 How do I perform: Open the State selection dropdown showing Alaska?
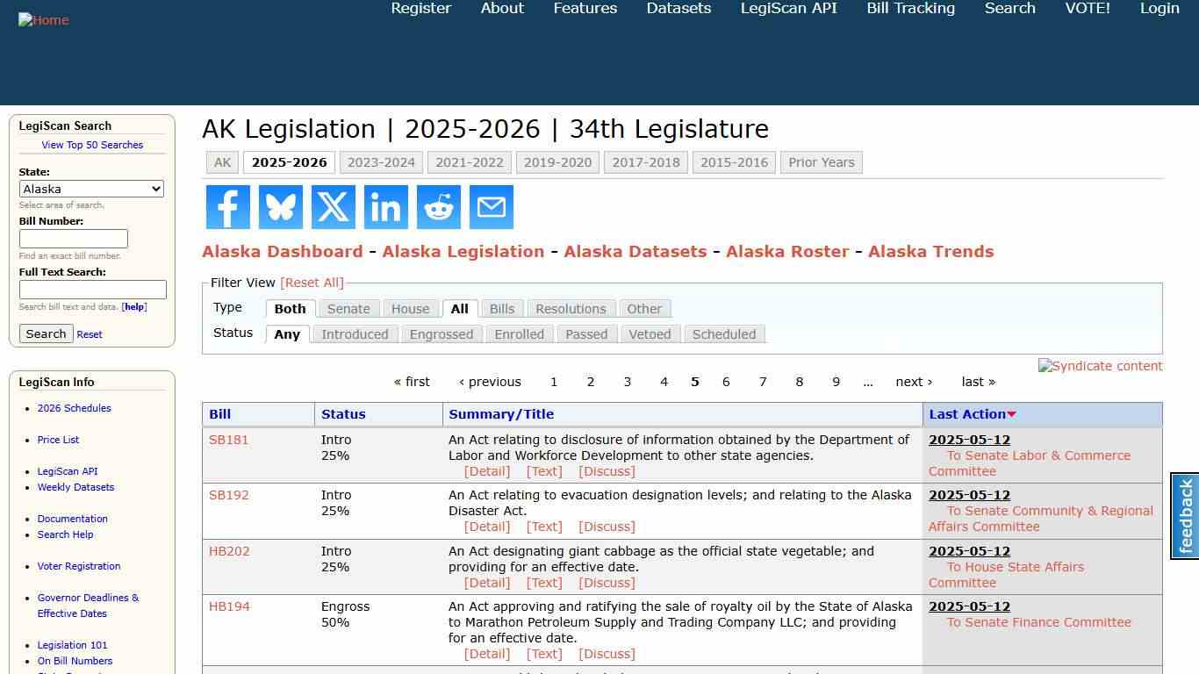click(x=91, y=189)
